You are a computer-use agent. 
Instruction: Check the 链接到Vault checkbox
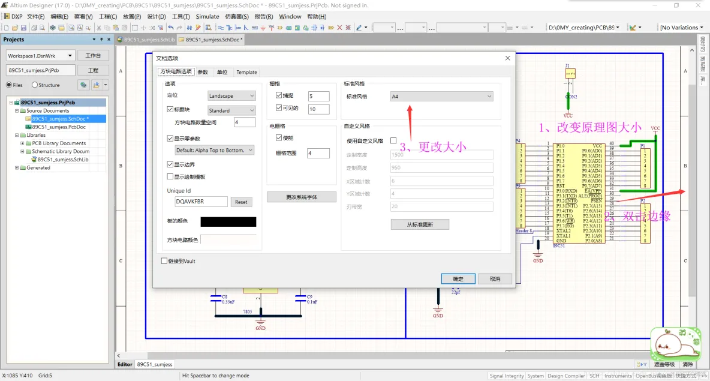point(164,261)
